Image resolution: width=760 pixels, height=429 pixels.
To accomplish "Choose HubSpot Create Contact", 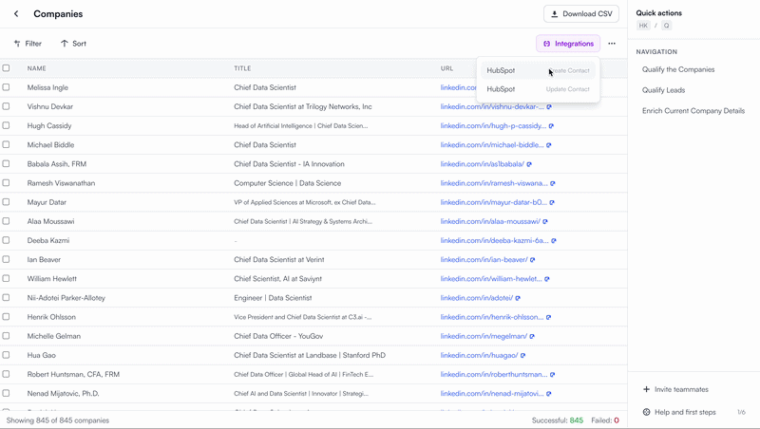I will click(x=538, y=70).
